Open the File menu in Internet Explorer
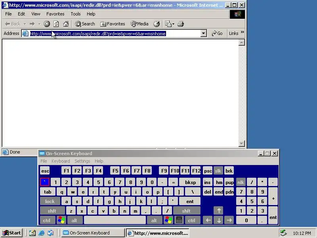 (8, 14)
